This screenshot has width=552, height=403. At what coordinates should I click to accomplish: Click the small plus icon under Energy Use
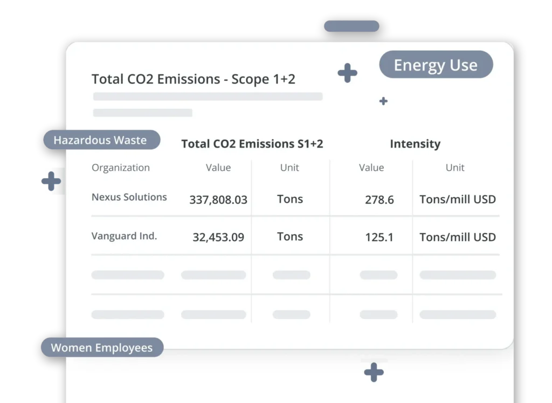coord(383,101)
